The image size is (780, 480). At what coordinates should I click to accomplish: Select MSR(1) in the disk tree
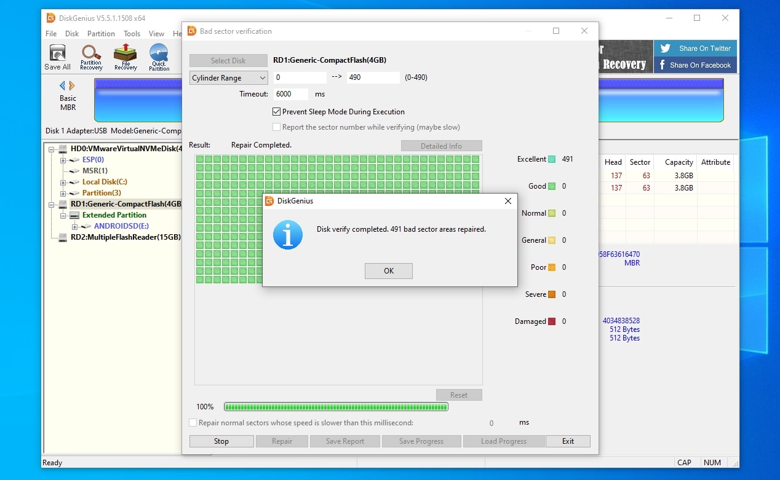[x=95, y=171]
